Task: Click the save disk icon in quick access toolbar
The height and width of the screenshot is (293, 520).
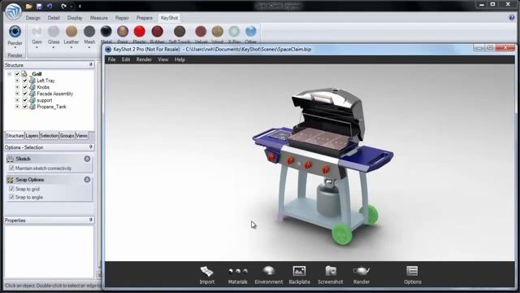Action: tap(39, 6)
